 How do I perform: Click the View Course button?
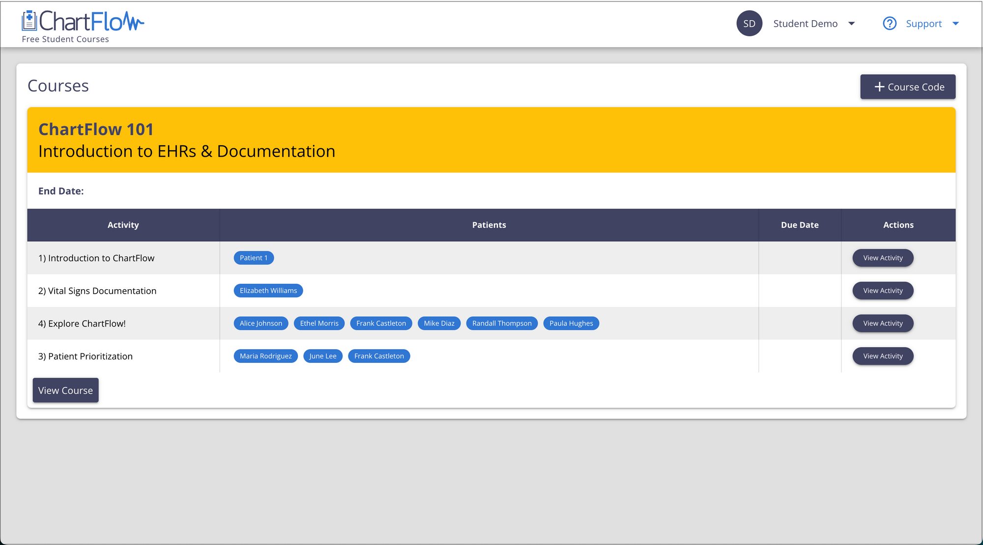pyautogui.click(x=65, y=390)
